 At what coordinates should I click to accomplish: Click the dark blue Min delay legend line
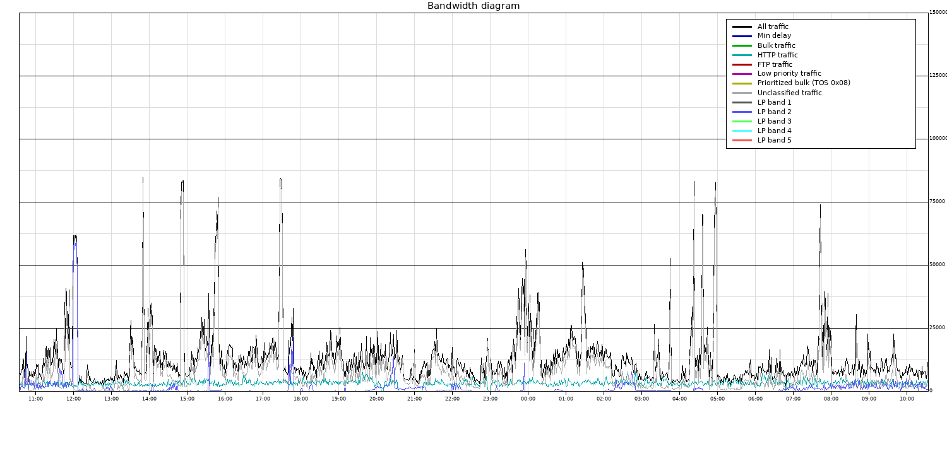[742, 36]
